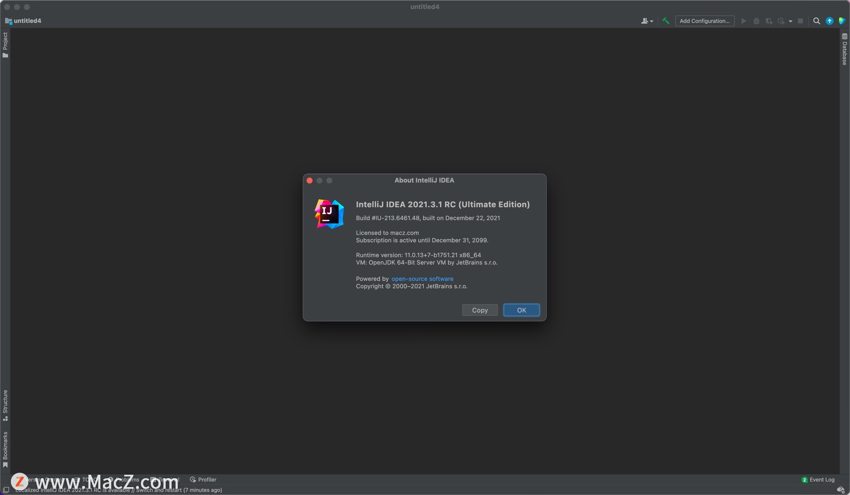Image resolution: width=850 pixels, height=495 pixels.
Task: Open the Add Configuration... selector
Action: pos(705,21)
